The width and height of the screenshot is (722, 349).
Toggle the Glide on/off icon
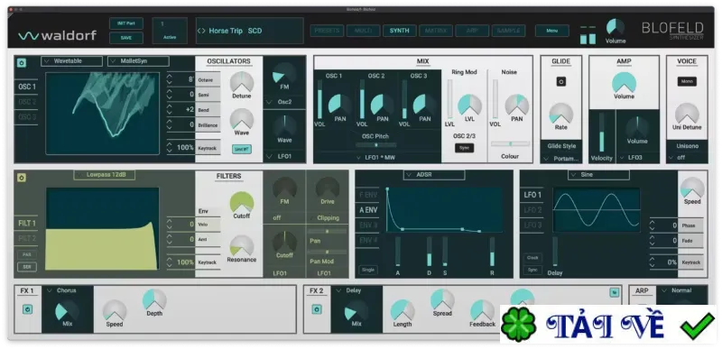(560, 82)
